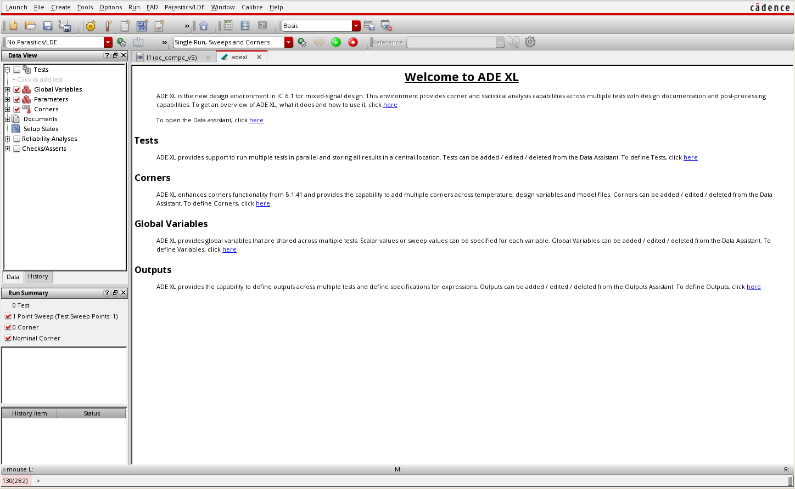Expand the Checks/Asserts tree node
The width and height of the screenshot is (795, 489).
point(8,149)
